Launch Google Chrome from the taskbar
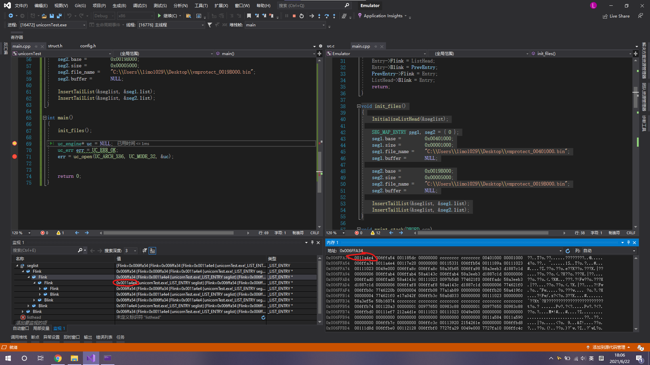The image size is (650, 365). 58,358
